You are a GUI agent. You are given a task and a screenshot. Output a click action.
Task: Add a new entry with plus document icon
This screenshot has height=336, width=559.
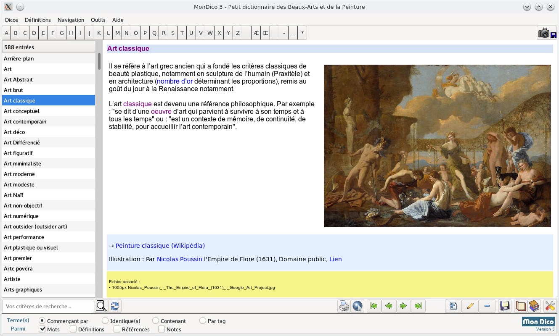(x=453, y=306)
